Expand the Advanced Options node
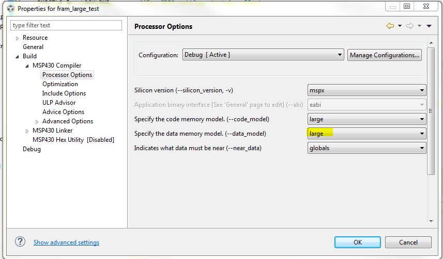Screen dimensions: 443x259 pyautogui.click(x=37, y=122)
